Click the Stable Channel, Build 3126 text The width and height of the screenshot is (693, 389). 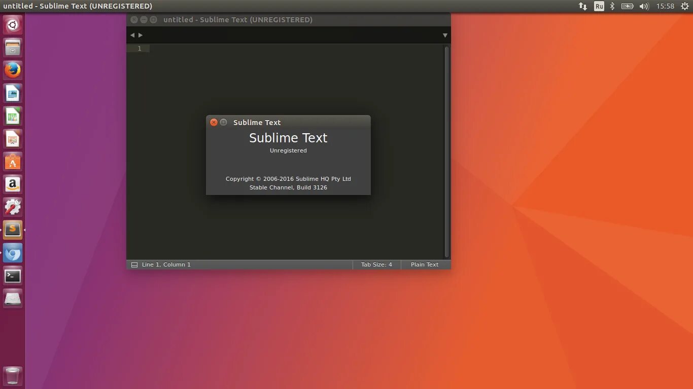[x=288, y=187]
